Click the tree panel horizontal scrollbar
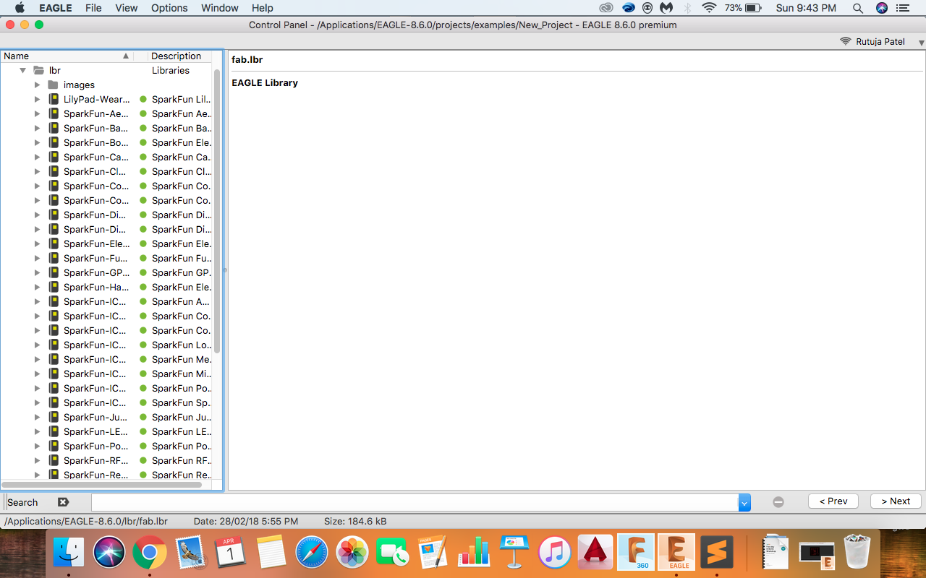 [x=101, y=485]
